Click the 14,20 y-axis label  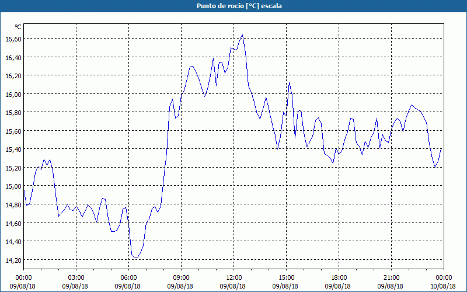click(13, 260)
